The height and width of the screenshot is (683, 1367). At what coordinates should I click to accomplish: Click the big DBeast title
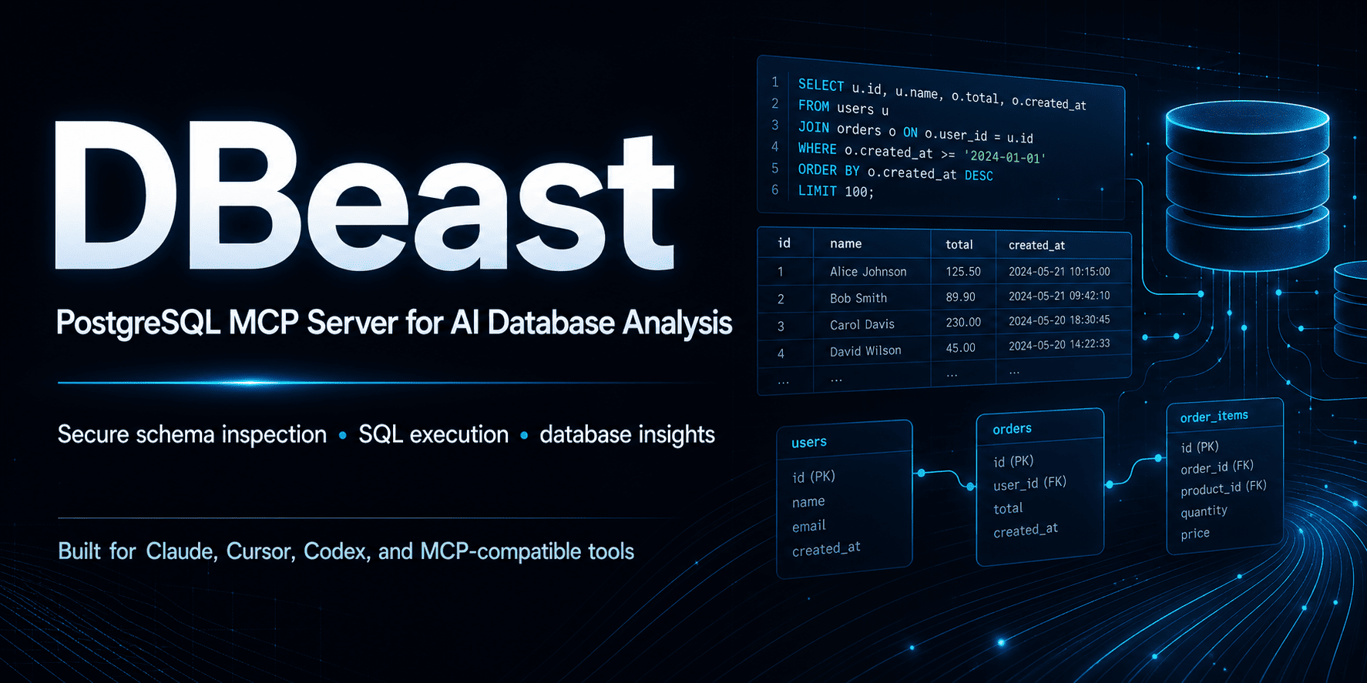click(364, 197)
